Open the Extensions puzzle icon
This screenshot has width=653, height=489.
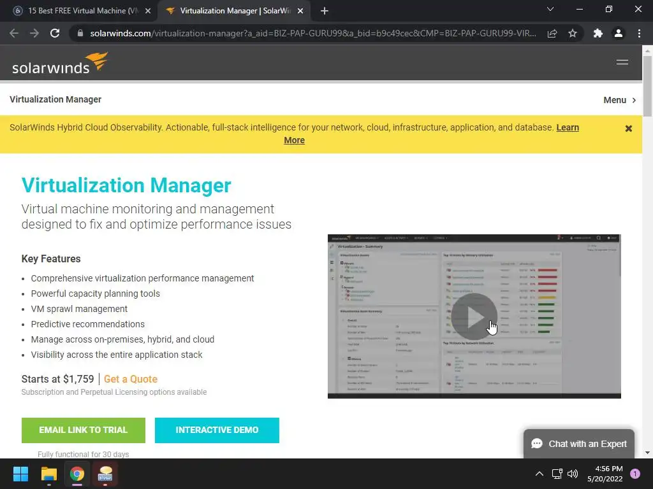pyautogui.click(x=598, y=33)
